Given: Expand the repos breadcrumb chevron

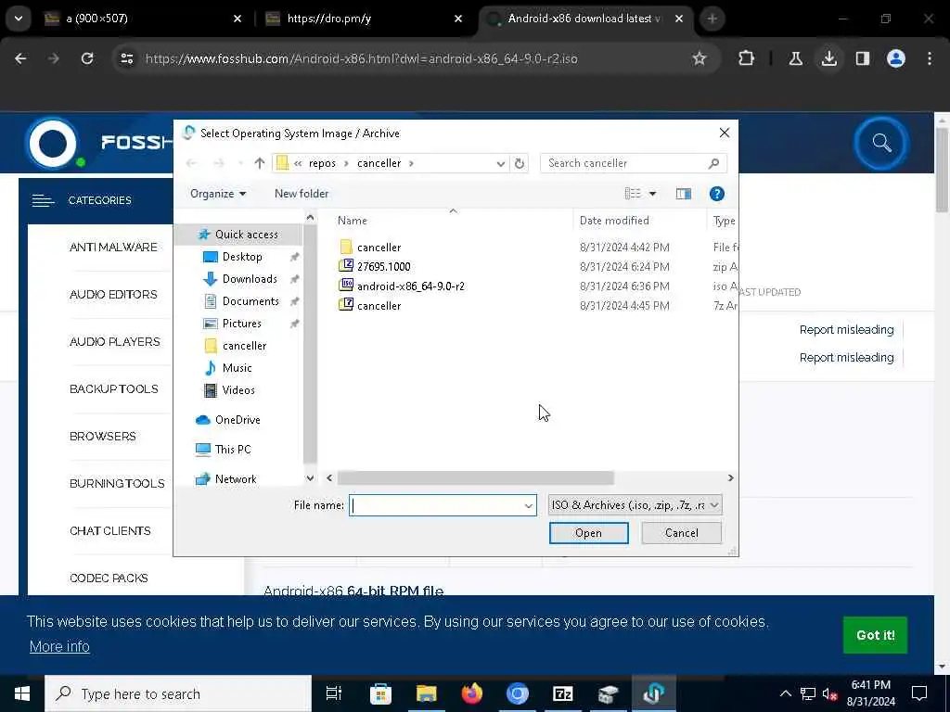Looking at the screenshot, I should coord(347,163).
